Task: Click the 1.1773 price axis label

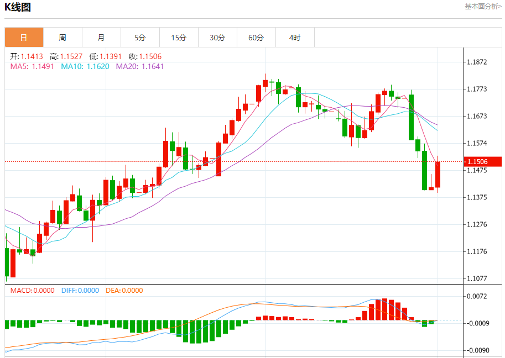Action: click(477, 89)
